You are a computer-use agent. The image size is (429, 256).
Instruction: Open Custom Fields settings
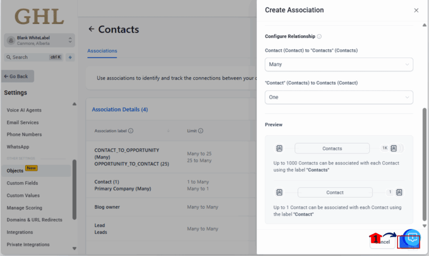[x=22, y=183]
